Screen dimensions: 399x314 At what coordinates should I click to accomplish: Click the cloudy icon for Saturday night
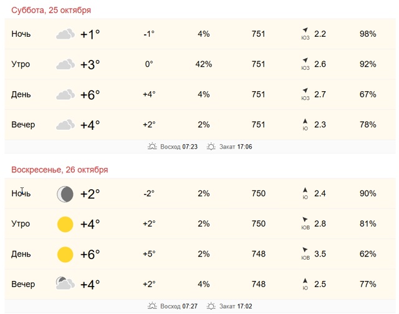click(65, 34)
